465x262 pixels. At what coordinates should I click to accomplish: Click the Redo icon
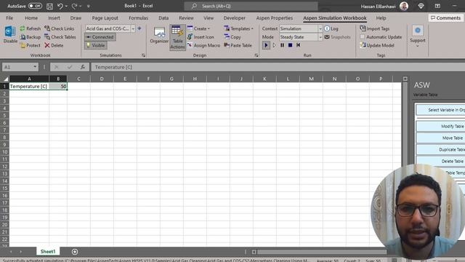tap(74, 6)
